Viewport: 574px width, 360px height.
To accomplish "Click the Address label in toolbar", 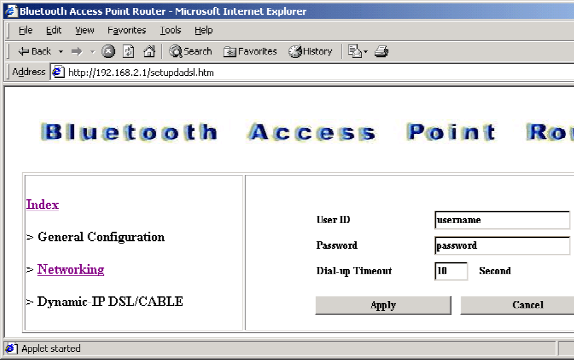I will coord(29,72).
